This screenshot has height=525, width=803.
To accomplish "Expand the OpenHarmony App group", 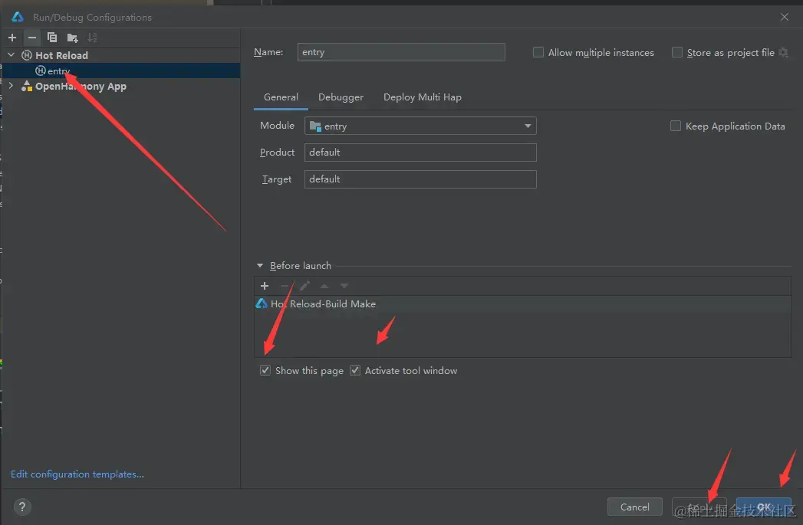I will (12, 86).
